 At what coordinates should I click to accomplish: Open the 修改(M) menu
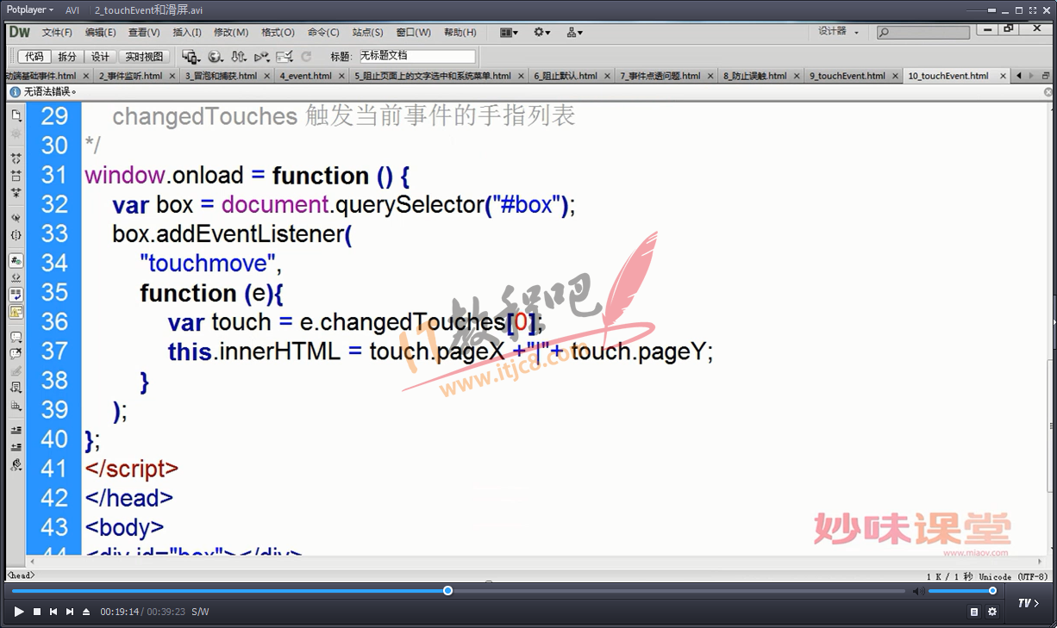click(231, 32)
